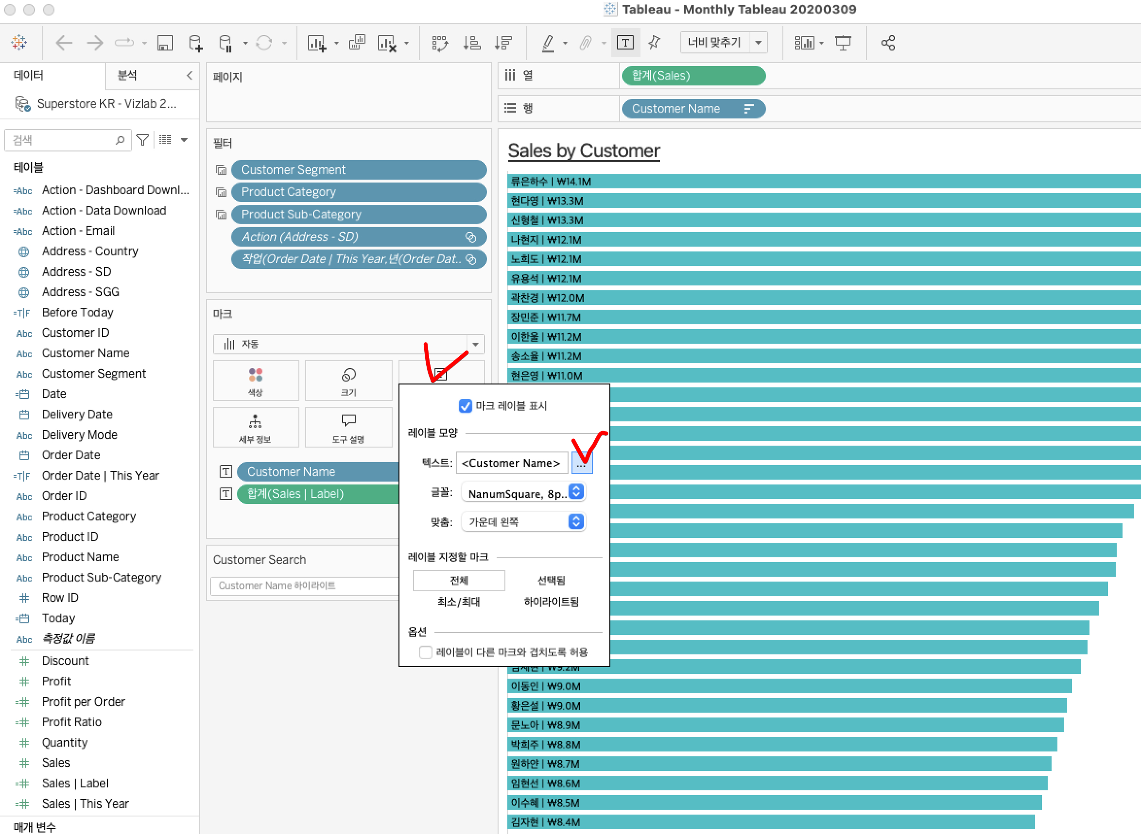The width and height of the screenshot is (1141, 834).
Task: Click the group members paperclip icon
Action: coord(585,43)
